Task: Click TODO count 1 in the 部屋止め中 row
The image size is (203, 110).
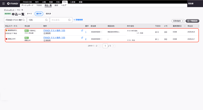Action: [x=157, y=39]
